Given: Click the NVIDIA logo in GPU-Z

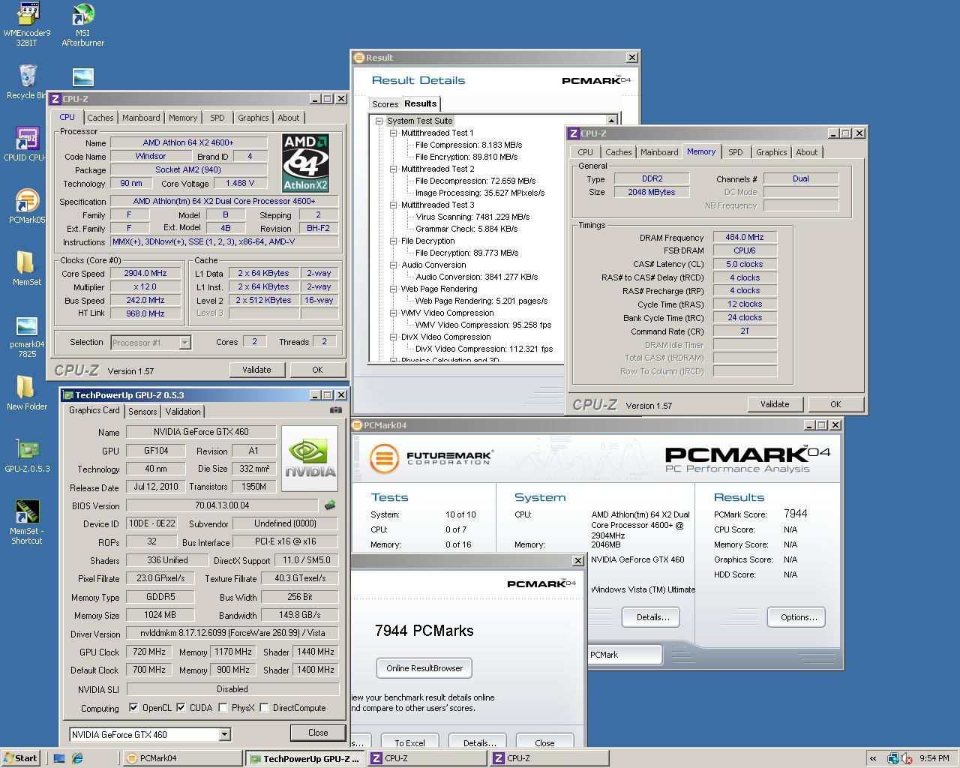Looking at the screenshot, I should [x=310, y=459].
